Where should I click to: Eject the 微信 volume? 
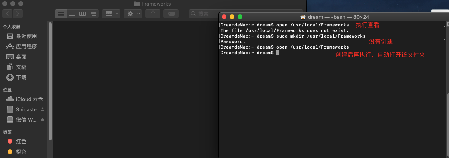(x=43, y=120)
